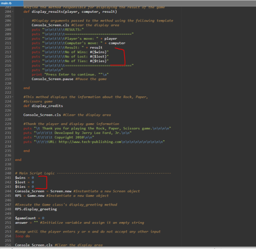Click the '$wins = 0' assignment
The height and width of the screenshot is (249, 256).
[25, 178]
